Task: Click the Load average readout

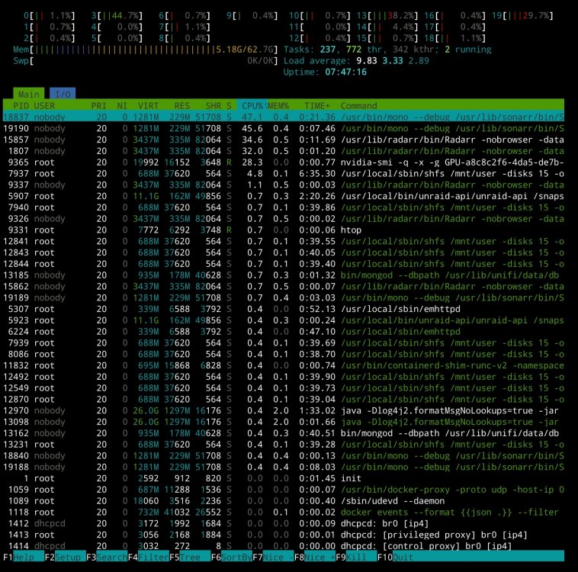Action: click(x=356, y=60)
